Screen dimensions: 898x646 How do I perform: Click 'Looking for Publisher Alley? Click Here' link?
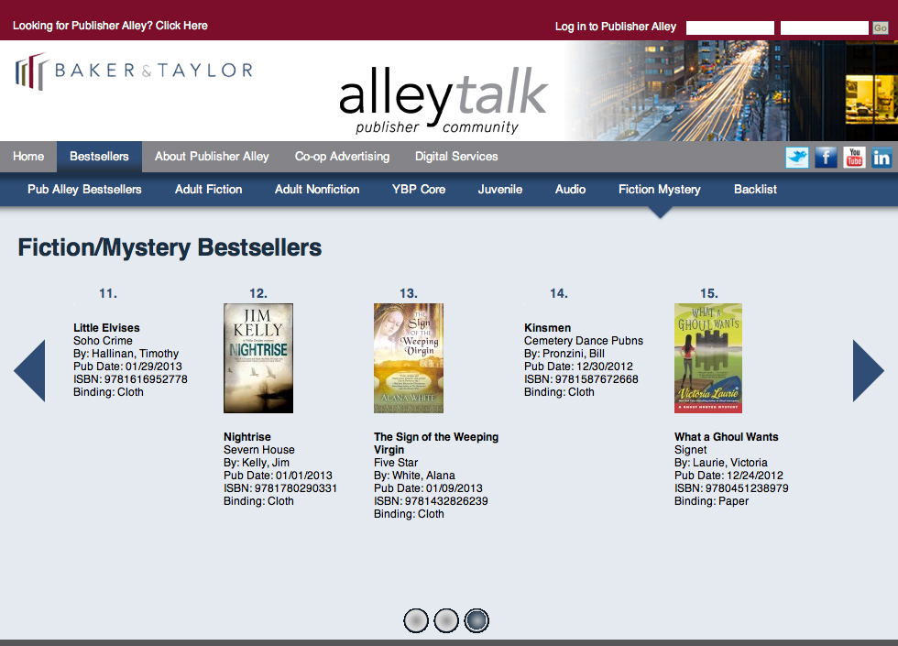[110, 26]
